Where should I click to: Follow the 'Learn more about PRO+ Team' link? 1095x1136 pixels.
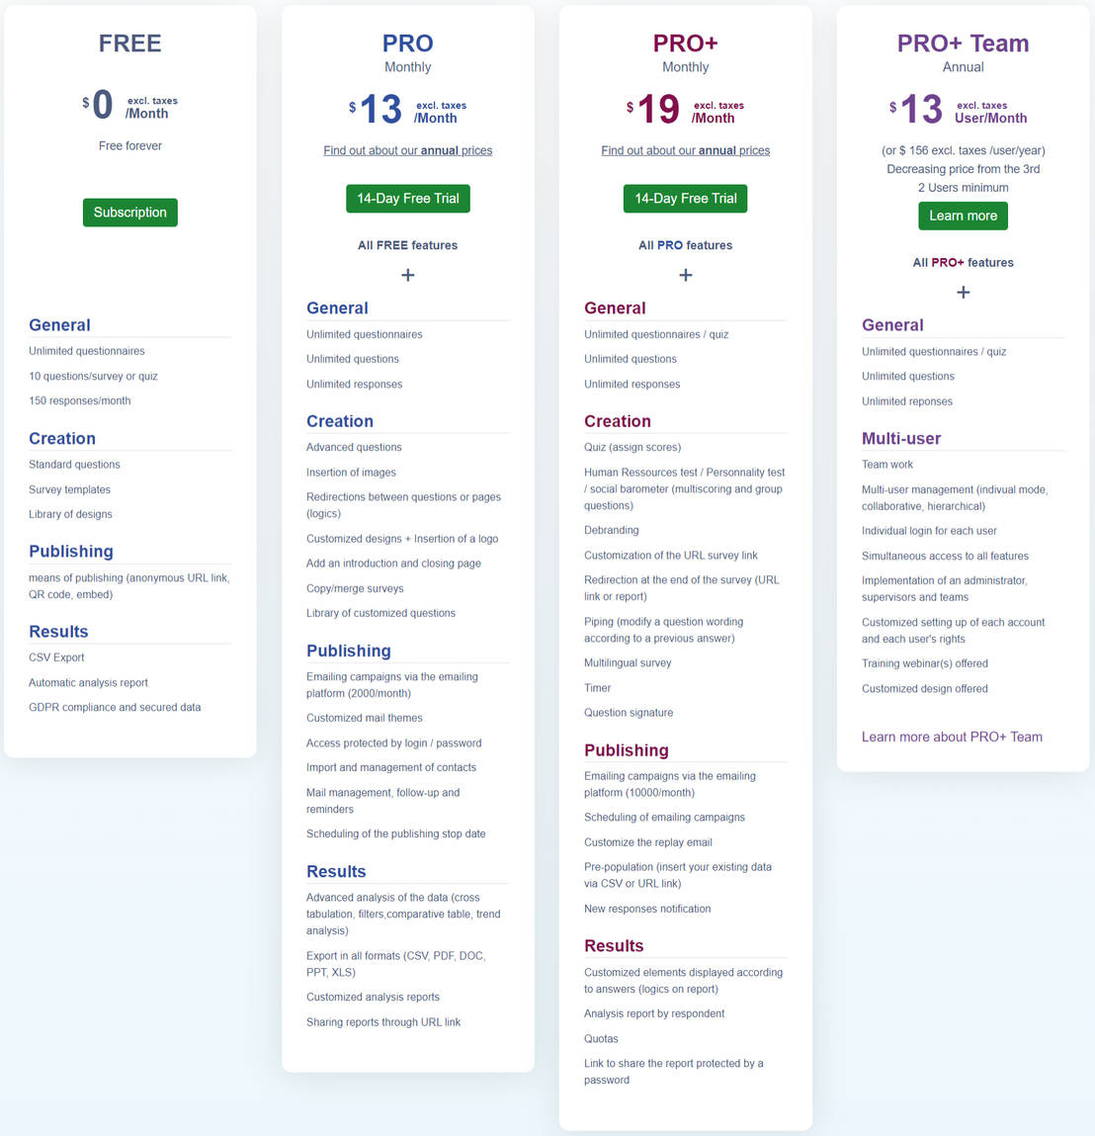point(952,737)
